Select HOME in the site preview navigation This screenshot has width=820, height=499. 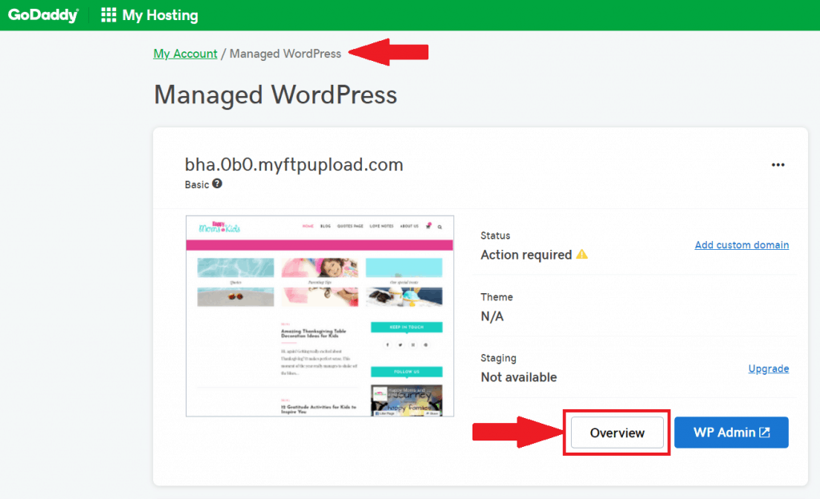(307, 226)
